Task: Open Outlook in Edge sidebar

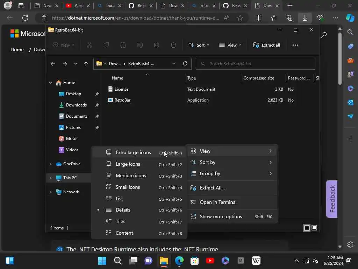Action: (350, 103)
